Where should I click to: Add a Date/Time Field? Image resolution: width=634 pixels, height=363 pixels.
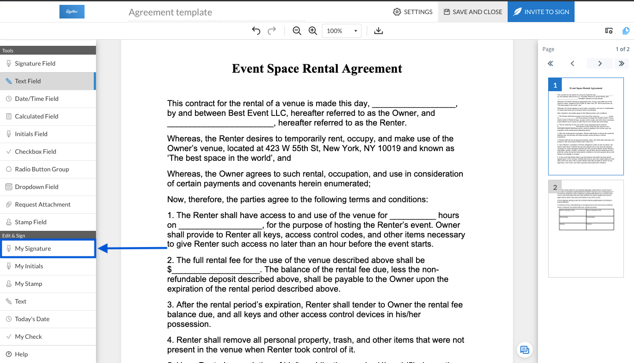click(x=37, y=98)
